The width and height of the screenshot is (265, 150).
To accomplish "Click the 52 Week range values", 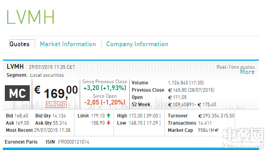I will [192, 105].
